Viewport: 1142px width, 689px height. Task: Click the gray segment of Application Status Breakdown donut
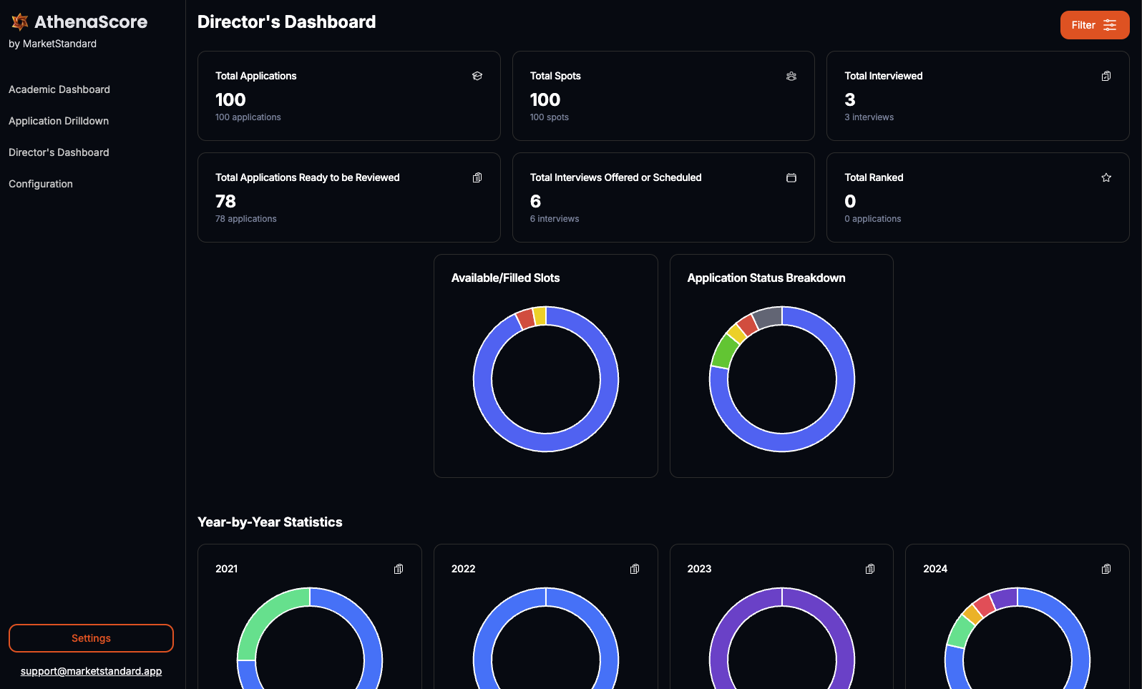pyautogui.click(x=768, y=317)
